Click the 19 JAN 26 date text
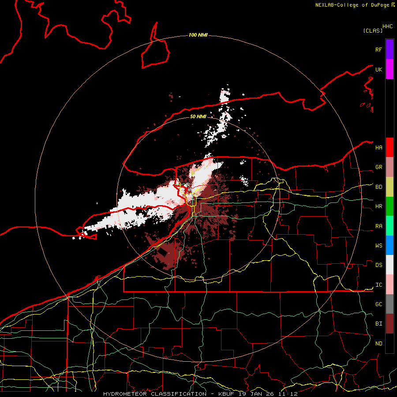Screen dimensions: 397x397 [257, 394]
